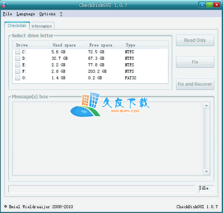Click the message box vertical scrollbar track
This screenshot has height=213, width=223.
(x=206, y=138)
